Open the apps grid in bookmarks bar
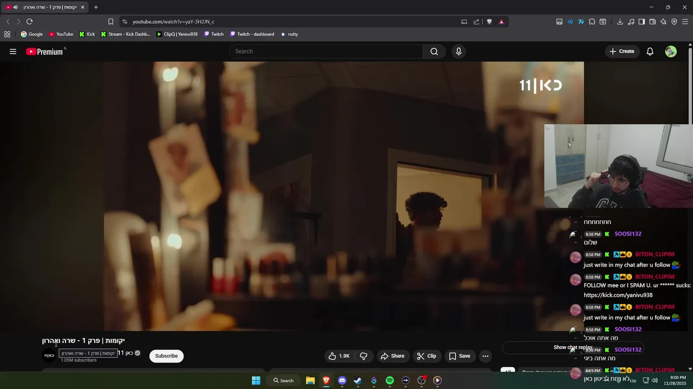This screenshot has height=389, width=693. (7, 34)
